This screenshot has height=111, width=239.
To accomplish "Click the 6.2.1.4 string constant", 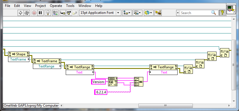I will (101, 92).
